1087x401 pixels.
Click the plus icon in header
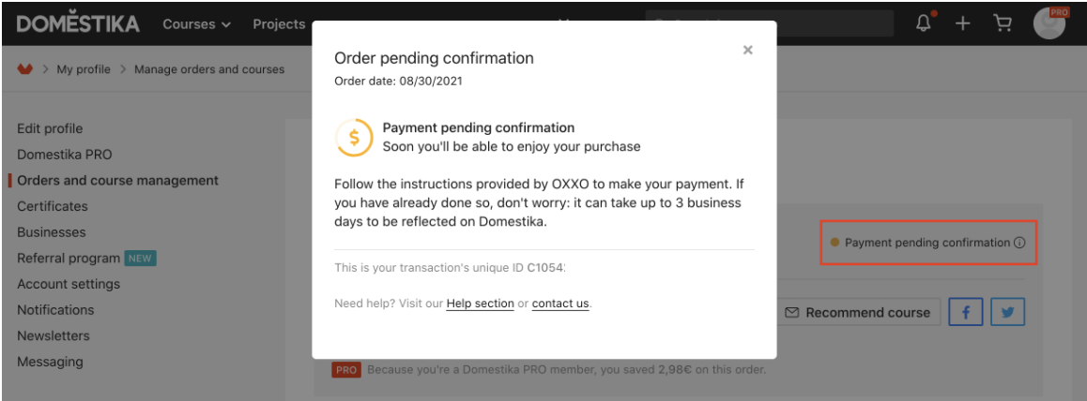click(x=962, y=23)
